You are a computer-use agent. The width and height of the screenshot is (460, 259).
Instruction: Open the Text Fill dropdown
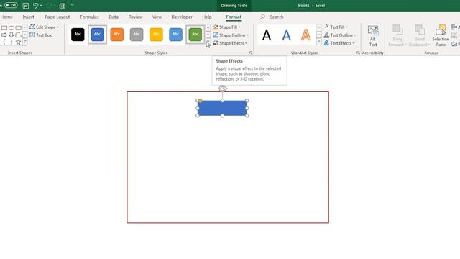tap(336, 27)
